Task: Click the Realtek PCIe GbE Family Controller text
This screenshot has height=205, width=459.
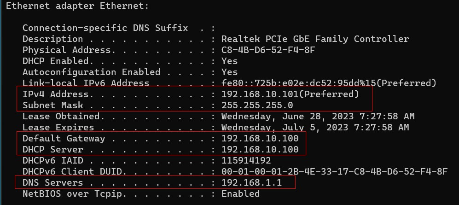Action: [315, 39]
